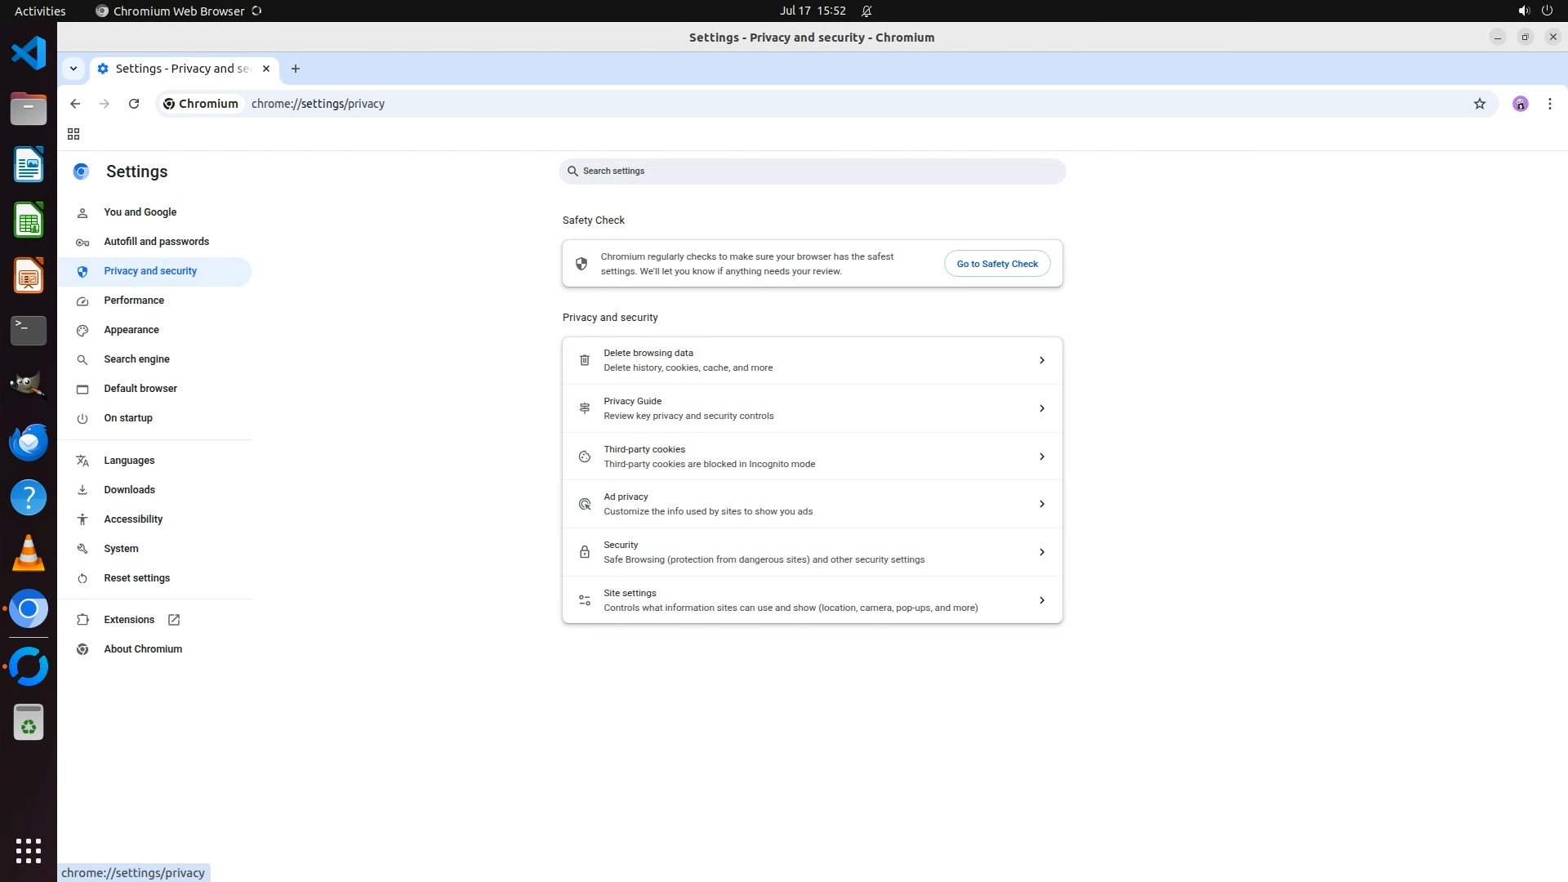Open the Search engine settings section
1568x882 pixels.
pyautogui.click(x=136, y=359)
